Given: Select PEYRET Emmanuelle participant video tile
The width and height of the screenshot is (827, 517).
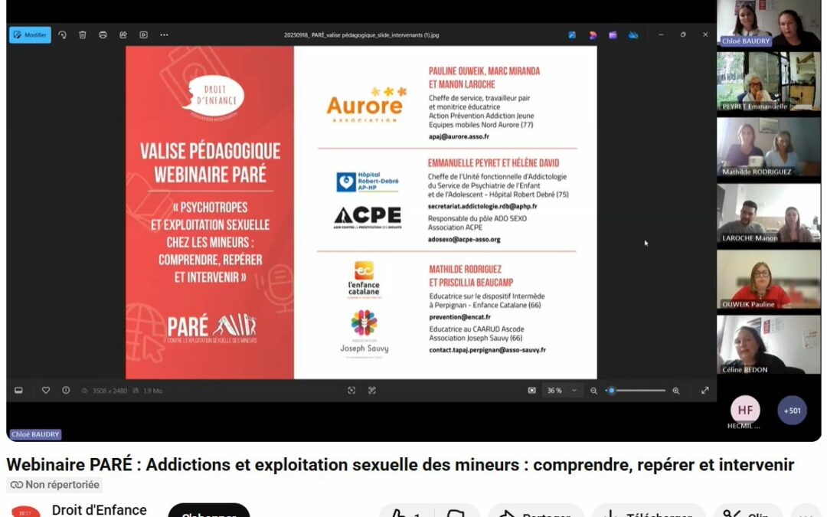Looking at the screenshot, I should pos(769,81).
